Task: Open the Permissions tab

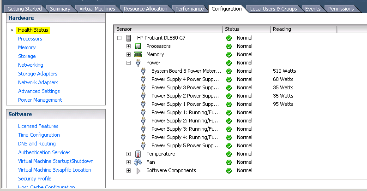Action: point(341,9)
